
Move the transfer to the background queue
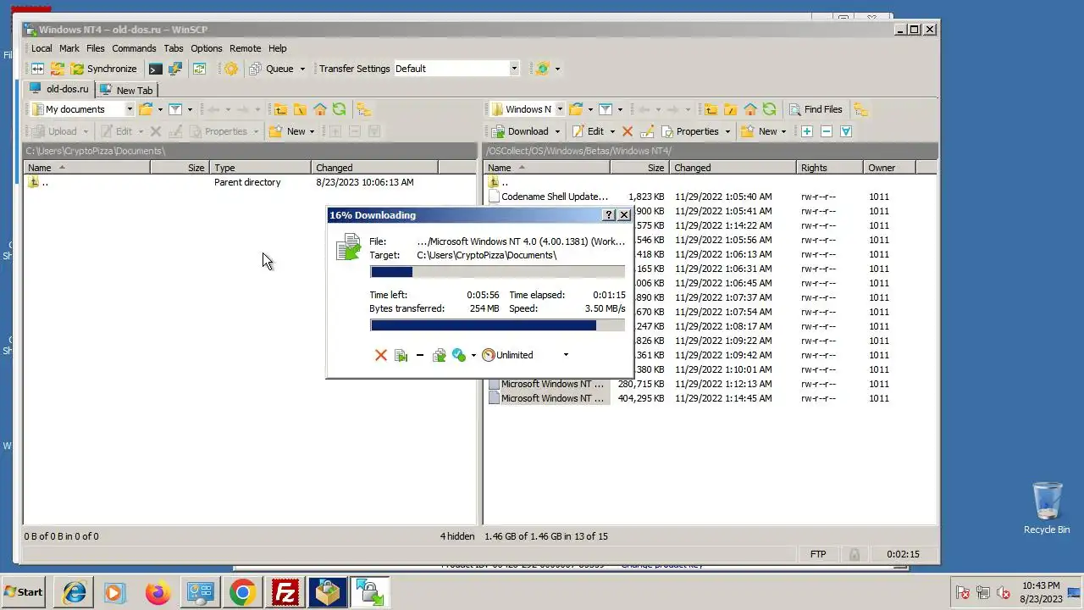[x=439, y=355]
